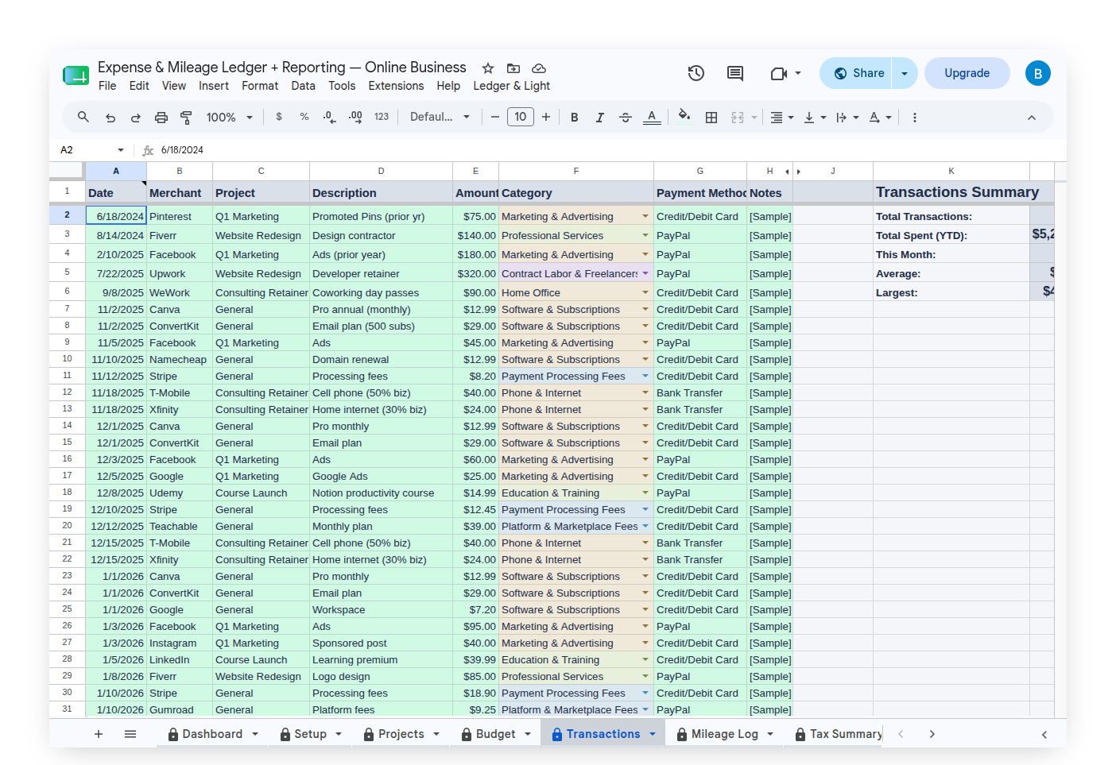Click the video meeting camera icon
Image resolution: width=1116 pixels, height=765 pixels.
tap(779, 73)
